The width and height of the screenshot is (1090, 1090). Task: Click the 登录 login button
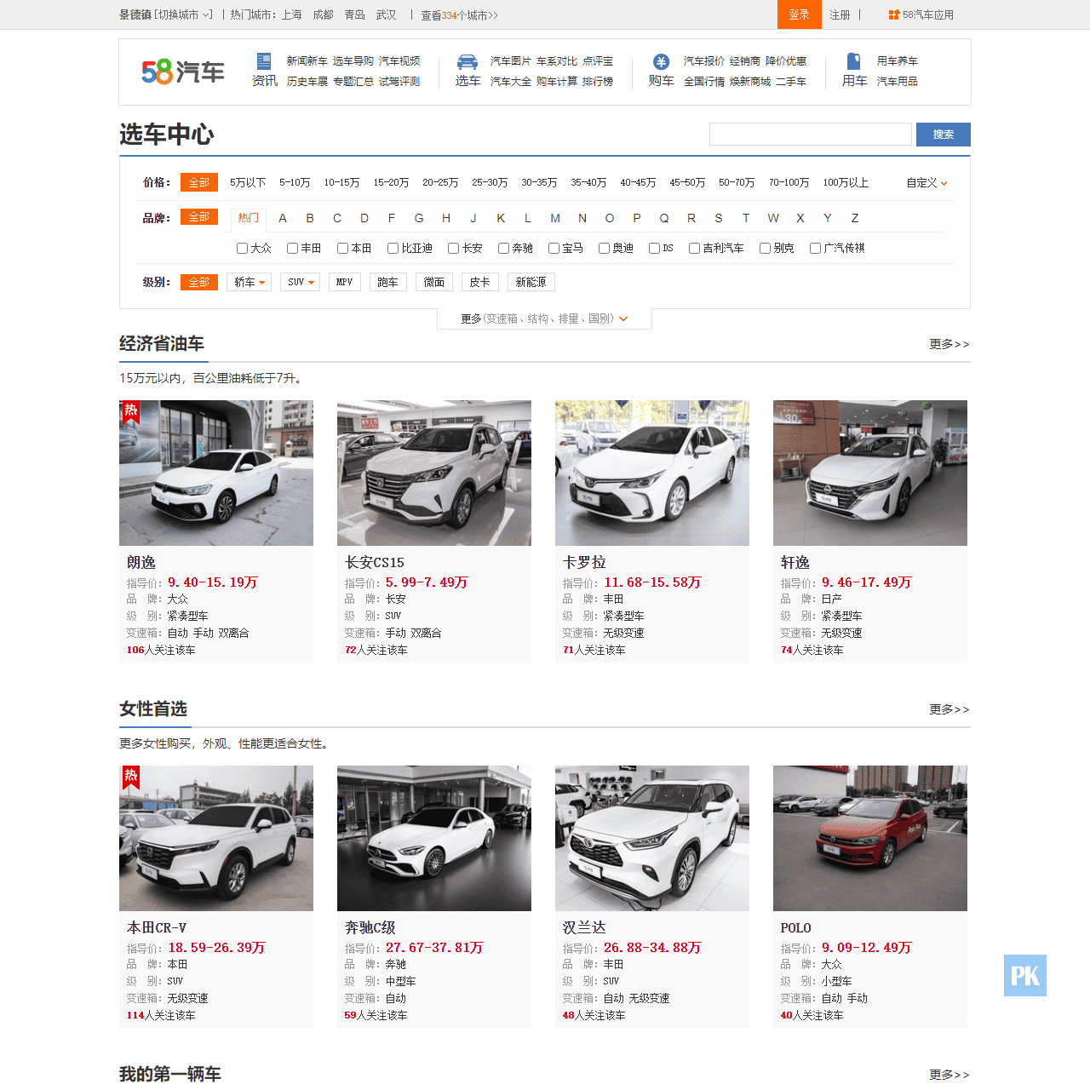click(x=799, y=14)
